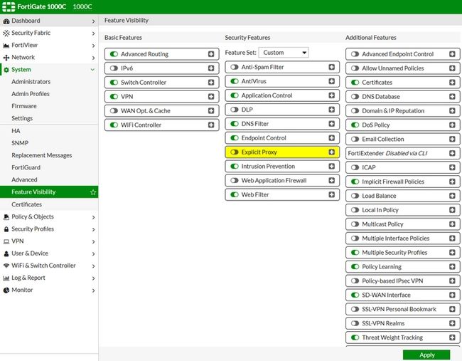This screenshot has height=361, width=462.
Task: Click the plus icon on Web Filter
Action: click(331, 194)
